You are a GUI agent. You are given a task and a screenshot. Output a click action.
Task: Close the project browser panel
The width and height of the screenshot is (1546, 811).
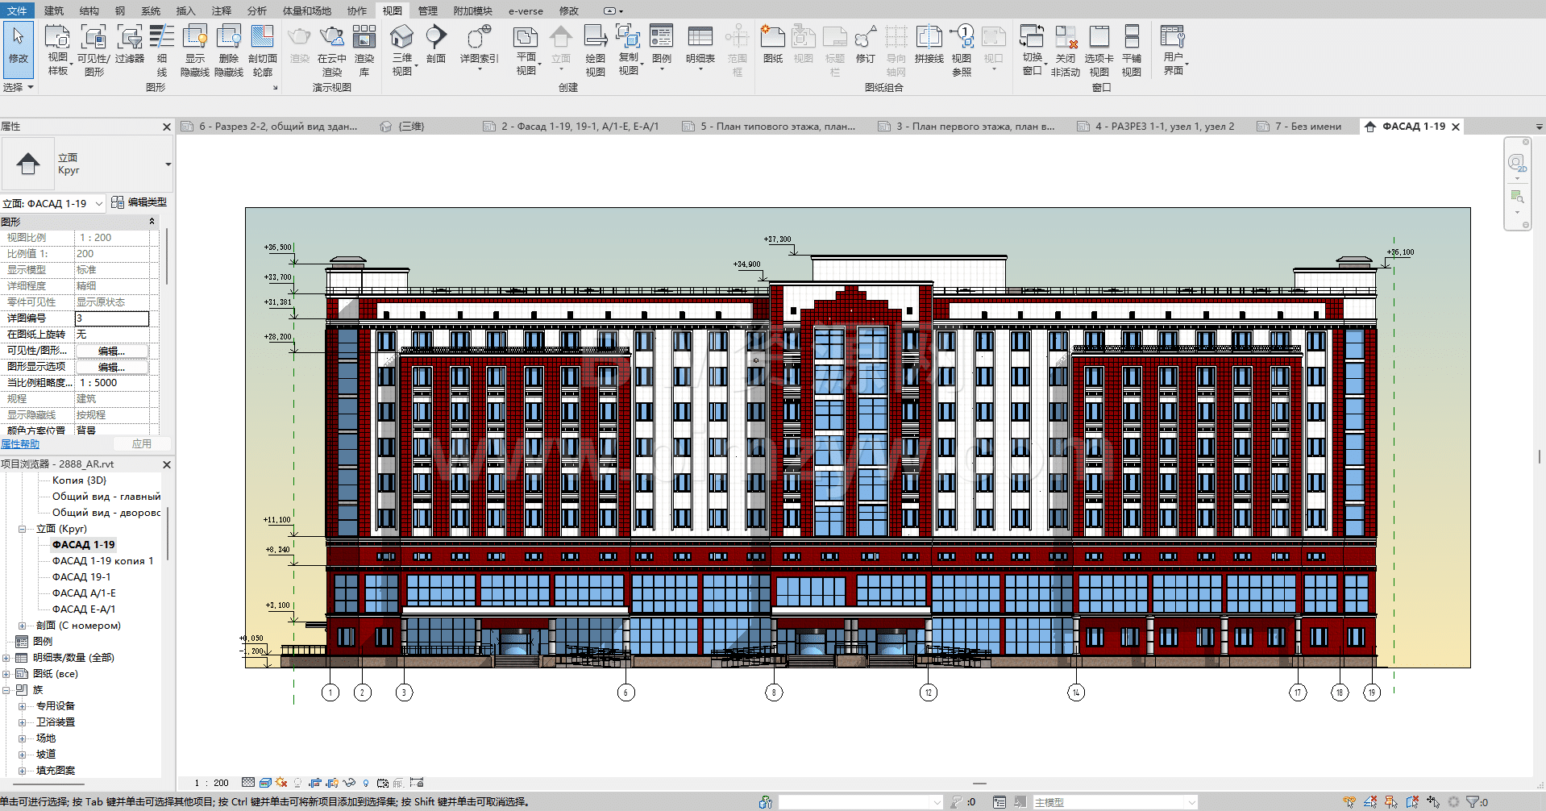click(x=167, y=464)
